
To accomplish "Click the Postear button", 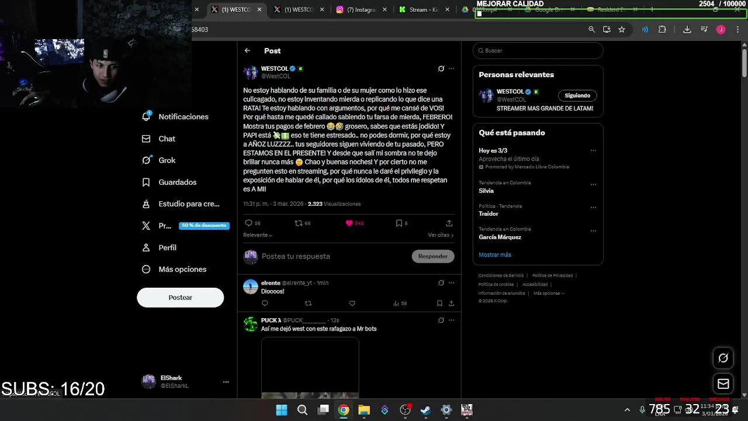I will (180, 297).
